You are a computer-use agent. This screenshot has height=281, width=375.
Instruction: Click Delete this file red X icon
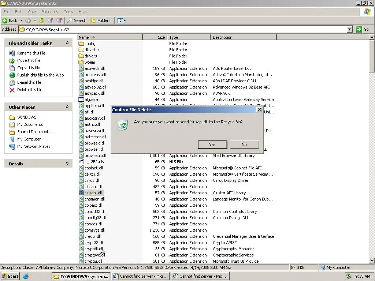(x=12, y=90)
